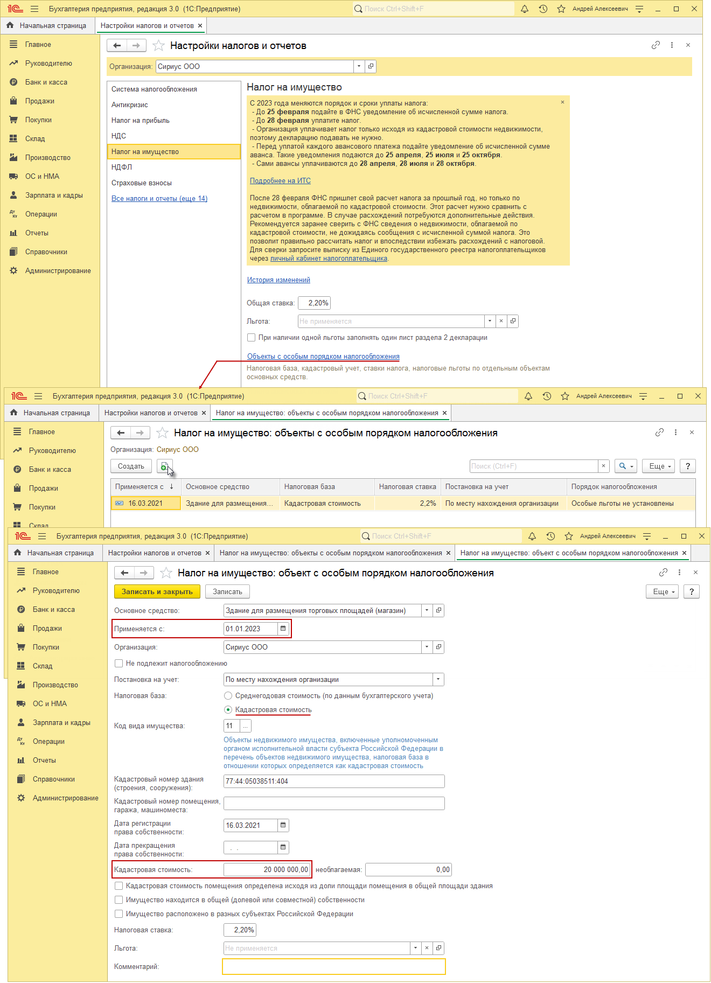Check 'Имущество находится в общей собственности'
711x983 pixels.
pos(119,900)
